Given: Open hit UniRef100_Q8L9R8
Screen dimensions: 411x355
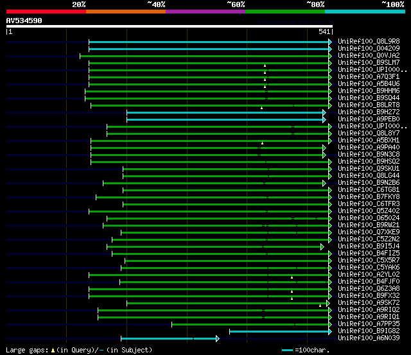Looking at the screenshot, I should [369, 41].
